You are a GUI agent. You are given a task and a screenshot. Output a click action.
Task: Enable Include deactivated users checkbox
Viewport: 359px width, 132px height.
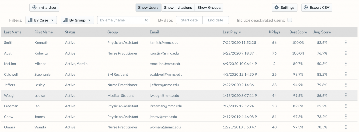tap(290, 20)
